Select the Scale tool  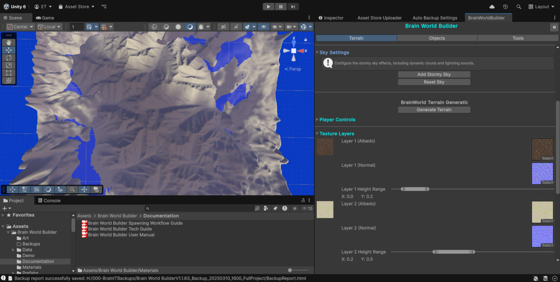(8, 65)
